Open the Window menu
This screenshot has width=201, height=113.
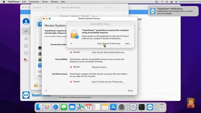[54, 2]
